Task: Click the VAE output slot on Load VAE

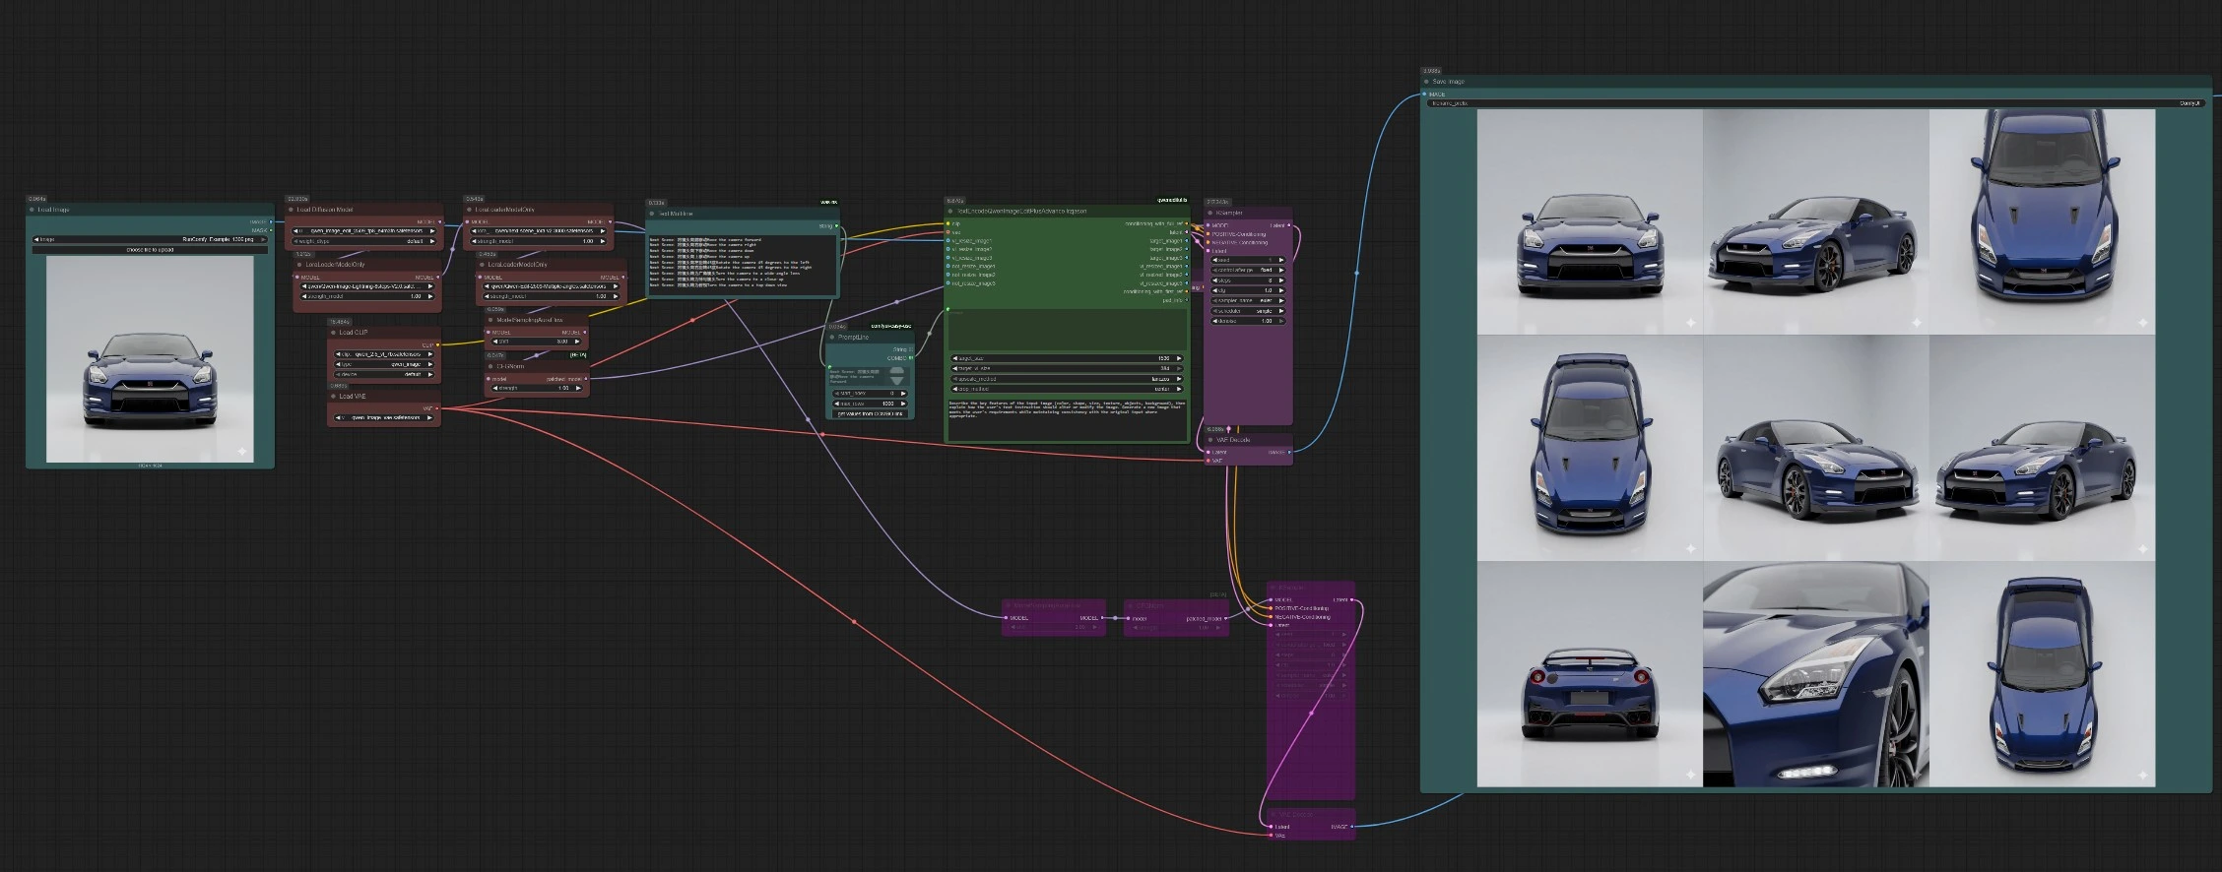Action: pos(437,407)
